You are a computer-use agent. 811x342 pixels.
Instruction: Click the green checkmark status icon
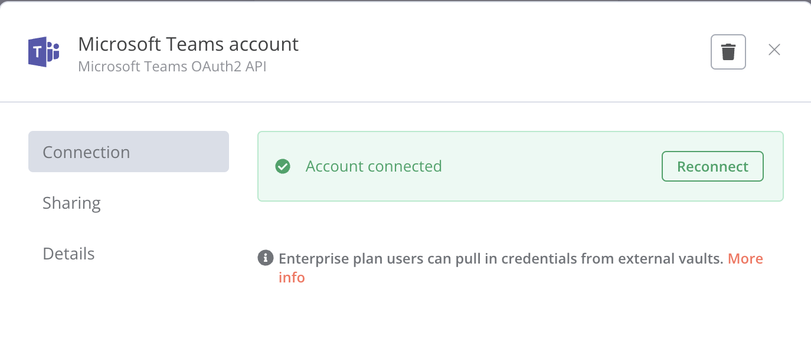coord(283,167)
